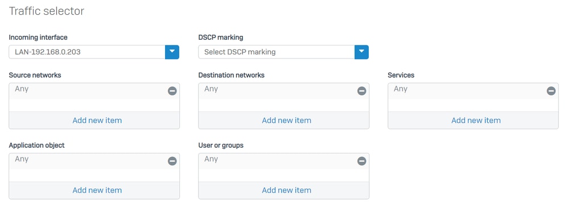Add new item to Services
Screen dimensions: 568x208
pos(476,120)
